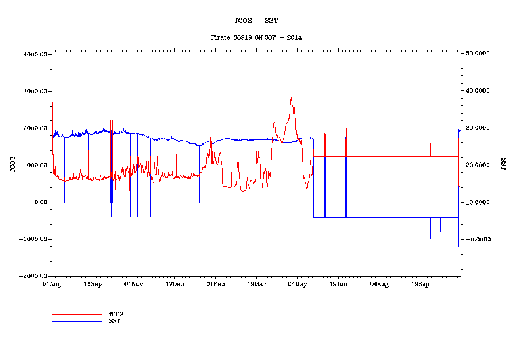The height and width of the screenshot is (363, 513).
Task: Click the fCO2 – SST chart title
Action: (x=256, y=21)
